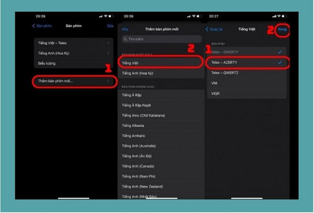
Task: Tap 'Hủy' cancel button
Action: (125, 29)
